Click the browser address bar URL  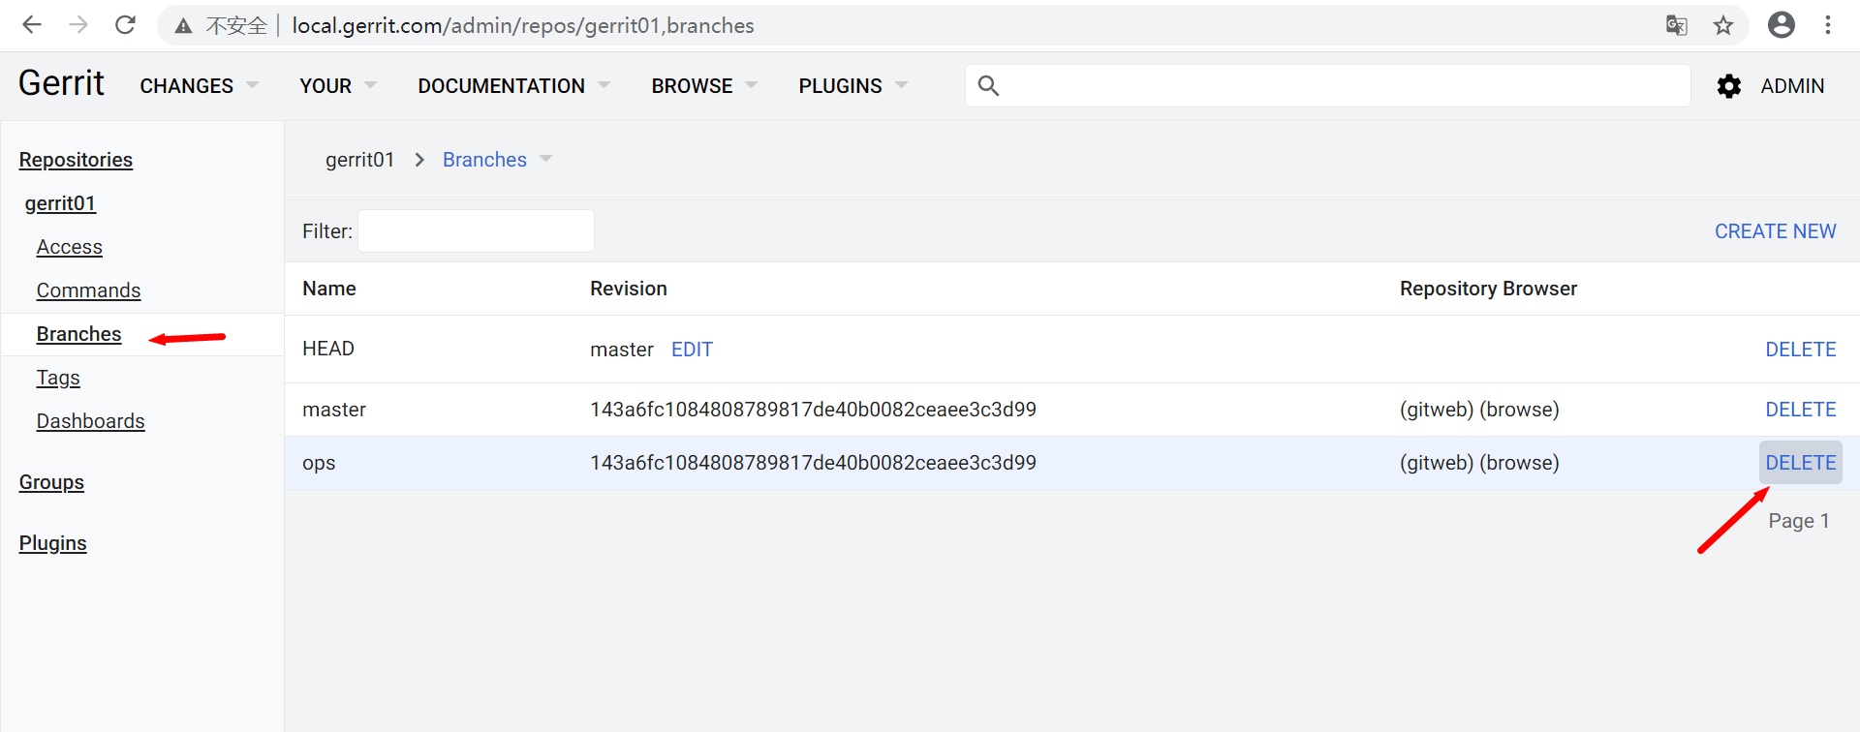pyautogui.click(x=523, y=25)
